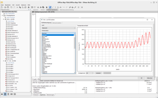Viewport: 158px width, 98px height.
Task: Click the calculator sheet toolbar icon
Action: (43, 7)
